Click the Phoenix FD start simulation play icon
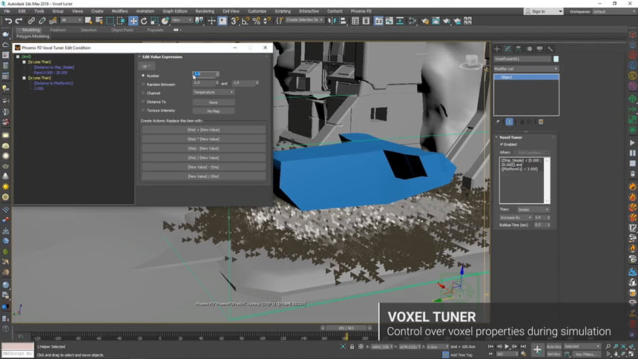This screenshot has height=359, width=638. coord(632,143)
